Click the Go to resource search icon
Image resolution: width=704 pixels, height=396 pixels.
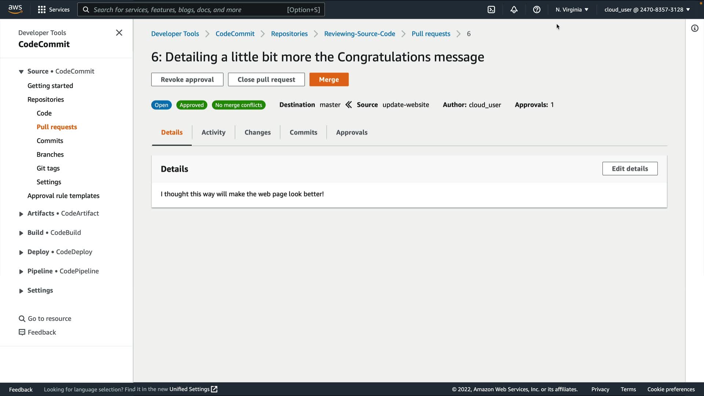tap(22, 319)
